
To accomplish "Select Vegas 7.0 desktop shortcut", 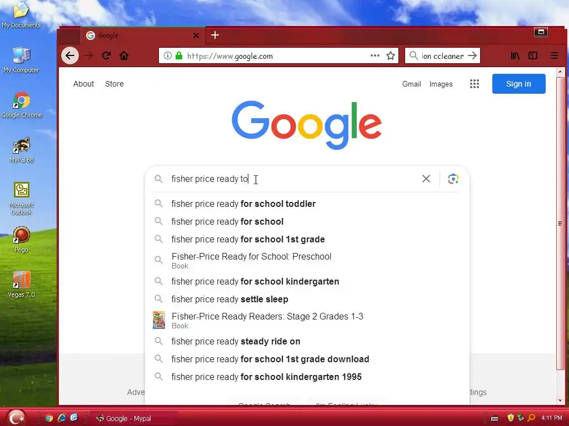I will [21, 285].
